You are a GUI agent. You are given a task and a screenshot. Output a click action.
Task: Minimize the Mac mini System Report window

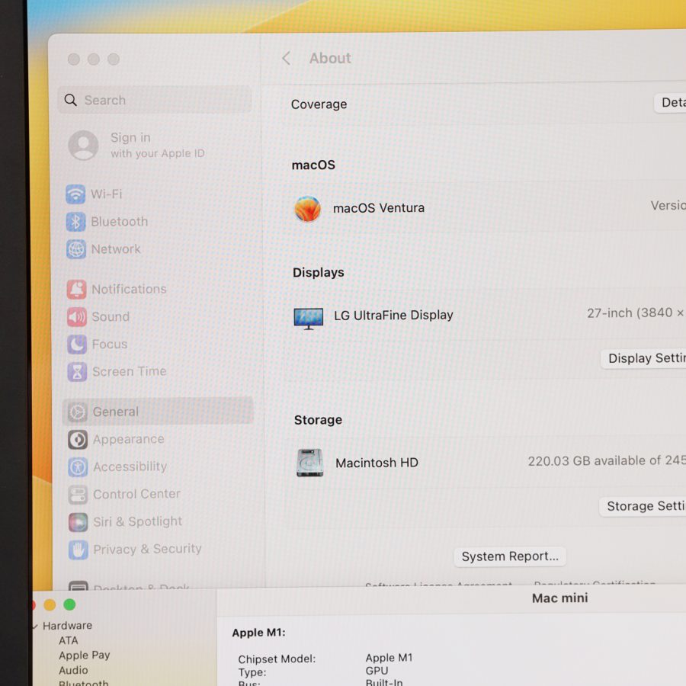(x=50, y=604)
